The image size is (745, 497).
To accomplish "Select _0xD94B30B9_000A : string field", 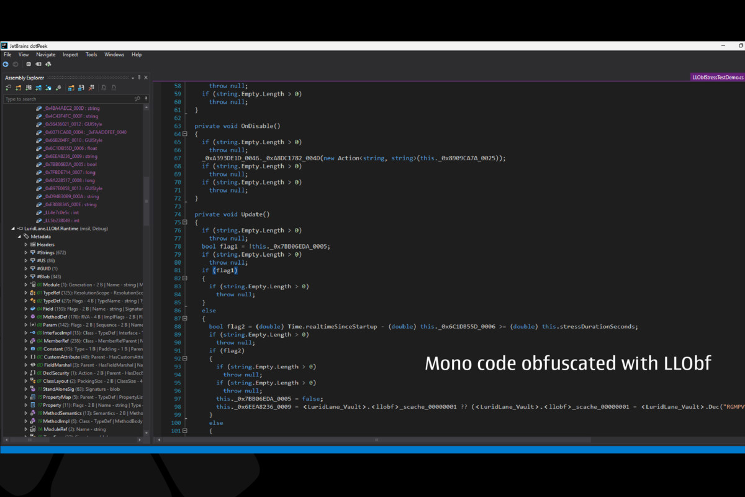I will [71, 196].
